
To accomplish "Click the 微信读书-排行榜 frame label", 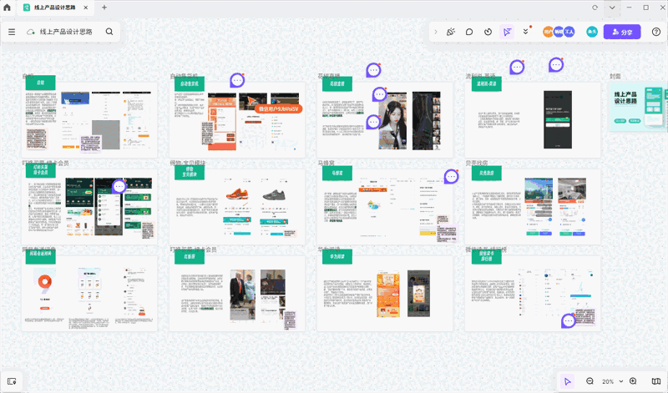I will pyautogui.click(x=486, y=249).
